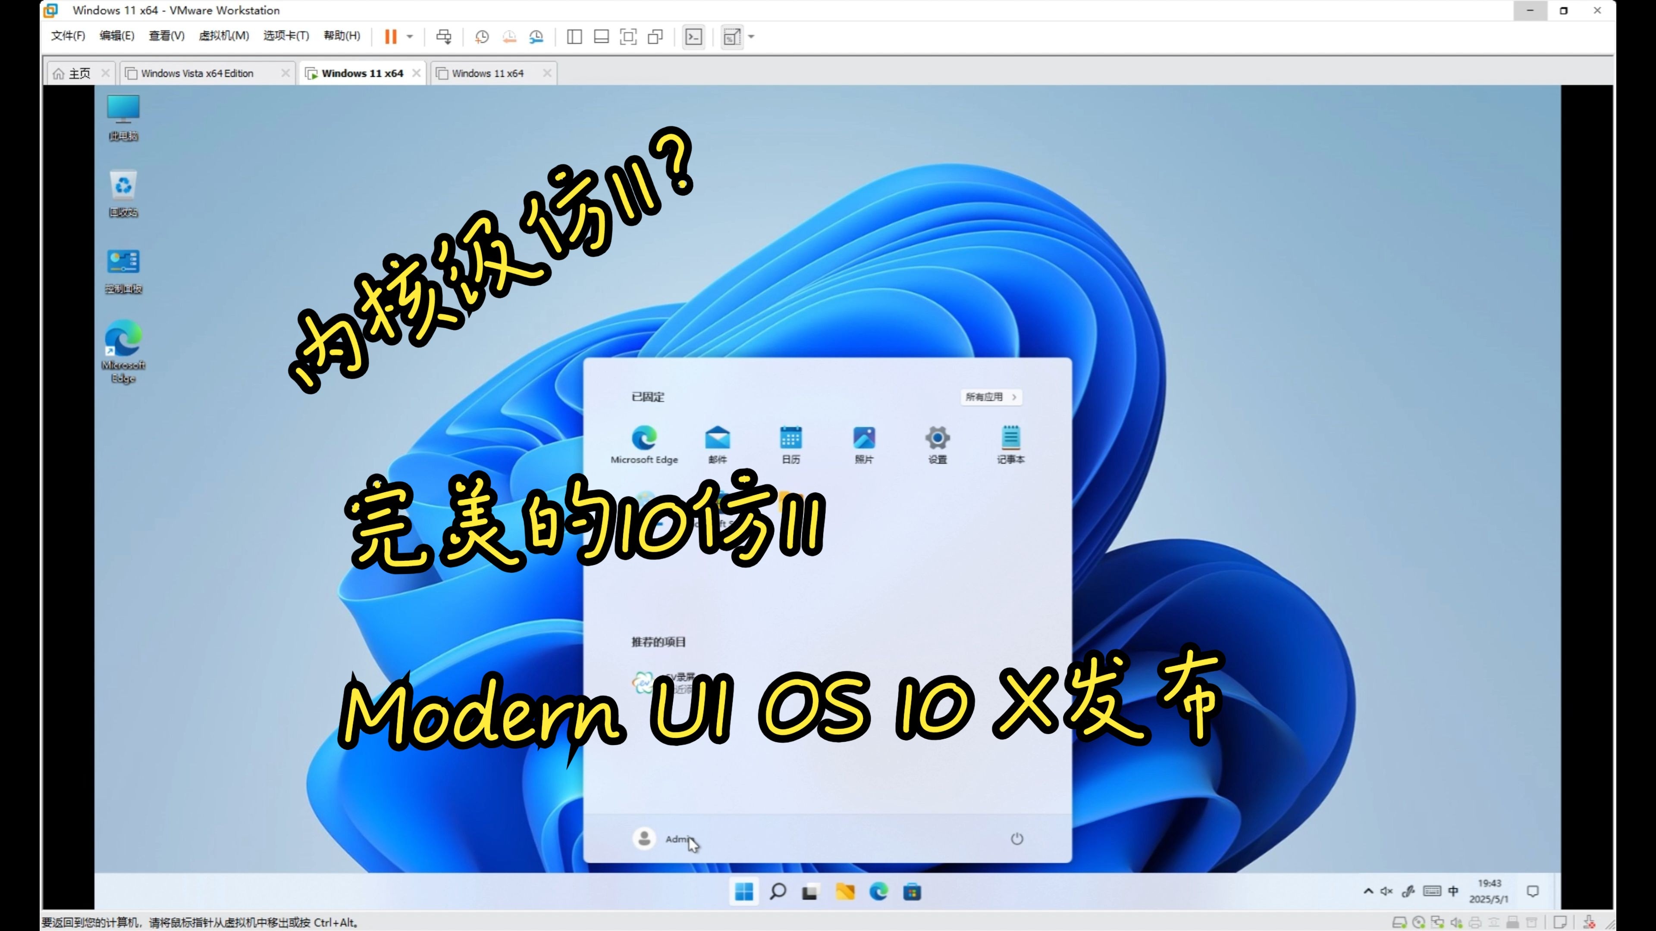Open the clock showing 19:43
1656x931 pixels.
1489,891
